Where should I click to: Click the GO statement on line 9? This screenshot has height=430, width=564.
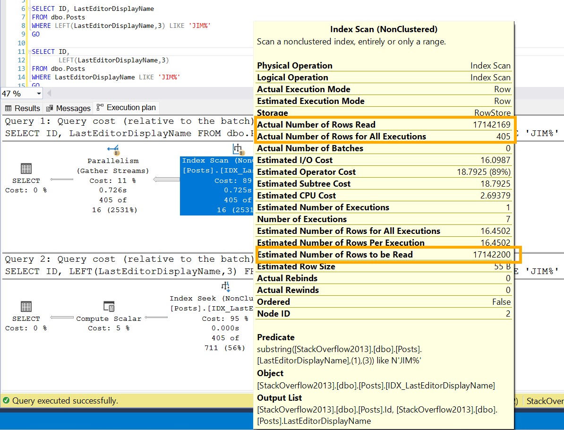(35, 34)
